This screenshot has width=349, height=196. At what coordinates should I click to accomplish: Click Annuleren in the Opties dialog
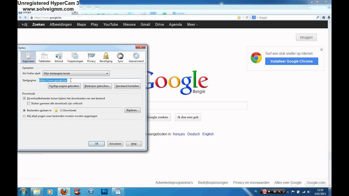pos(115,144)
